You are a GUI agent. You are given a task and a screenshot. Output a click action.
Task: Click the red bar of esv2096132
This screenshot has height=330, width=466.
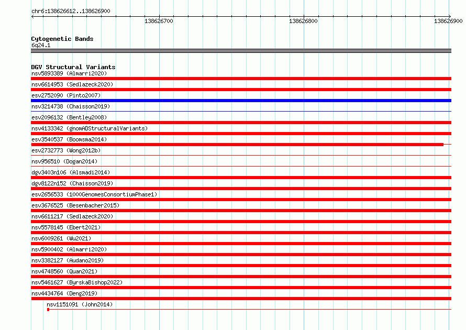click(241, 123)
